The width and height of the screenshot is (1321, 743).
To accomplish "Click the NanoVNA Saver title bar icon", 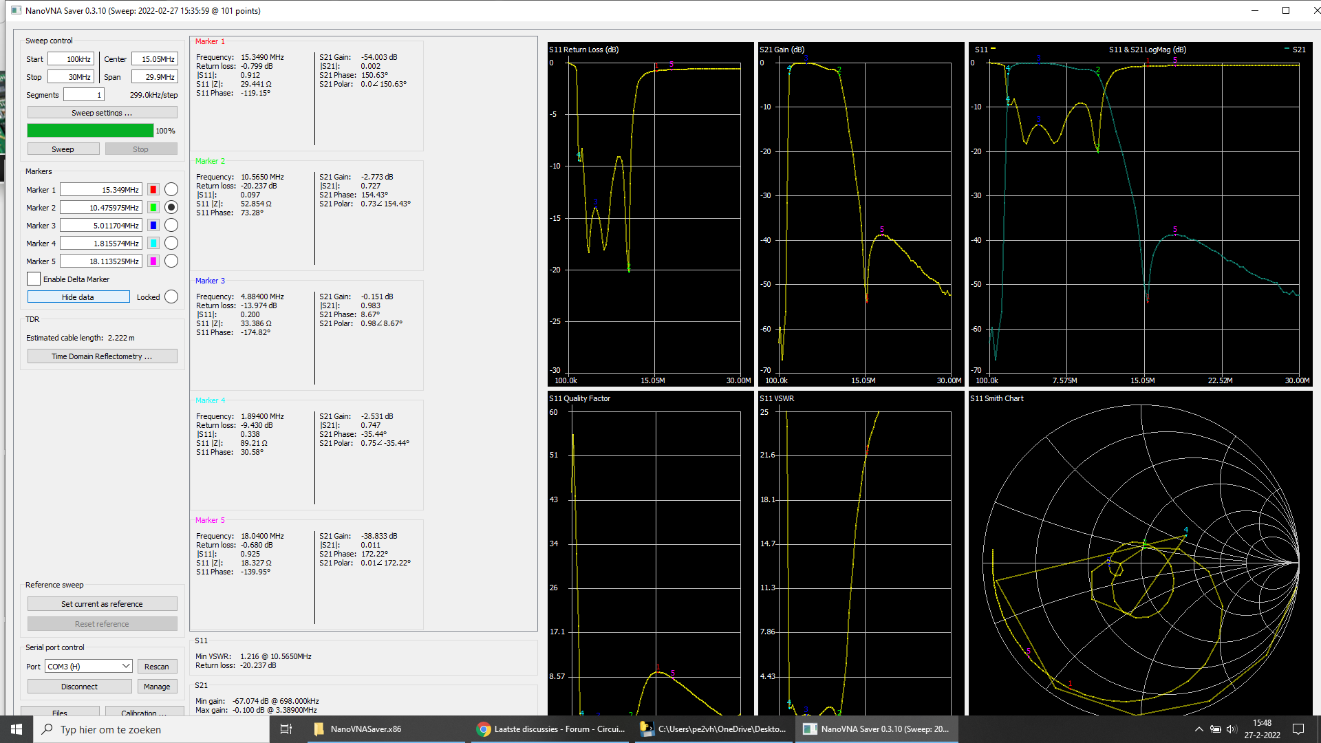I will 16,10.
